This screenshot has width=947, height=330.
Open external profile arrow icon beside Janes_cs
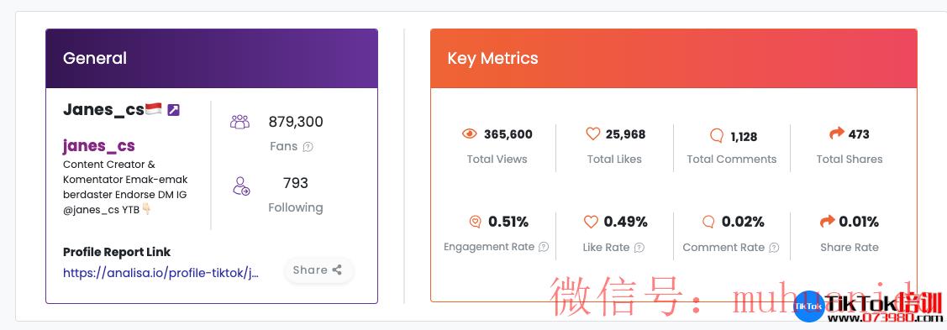coord(173,110)
